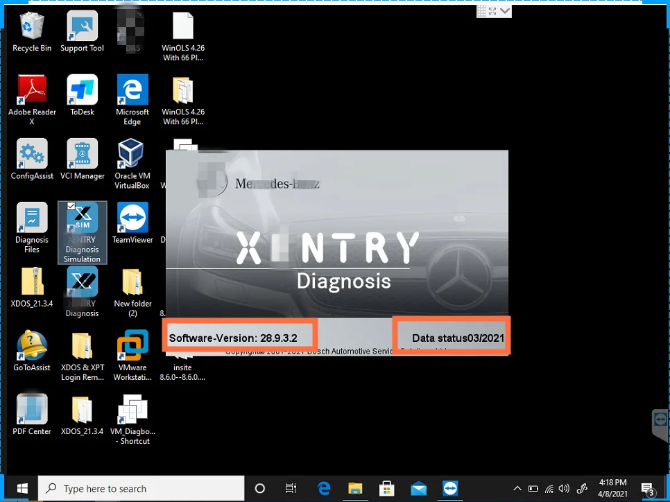The height and width of the screenshot is (502, 670).
Task: Open the Mail app from the taskbar
Action: (419, 488)
